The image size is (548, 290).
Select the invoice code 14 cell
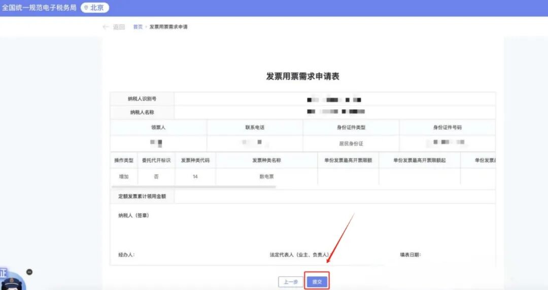pyautogui.click(x=195, y=177)
